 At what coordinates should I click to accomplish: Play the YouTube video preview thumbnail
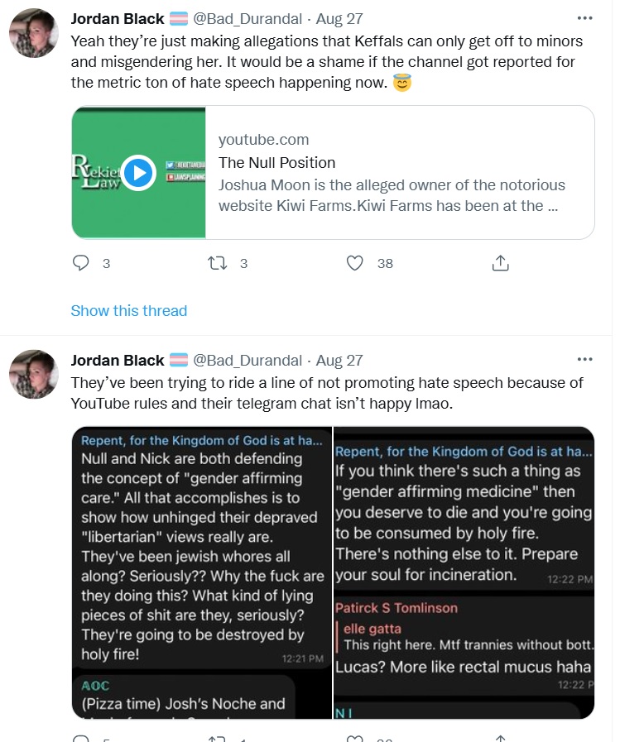[139, 173]
